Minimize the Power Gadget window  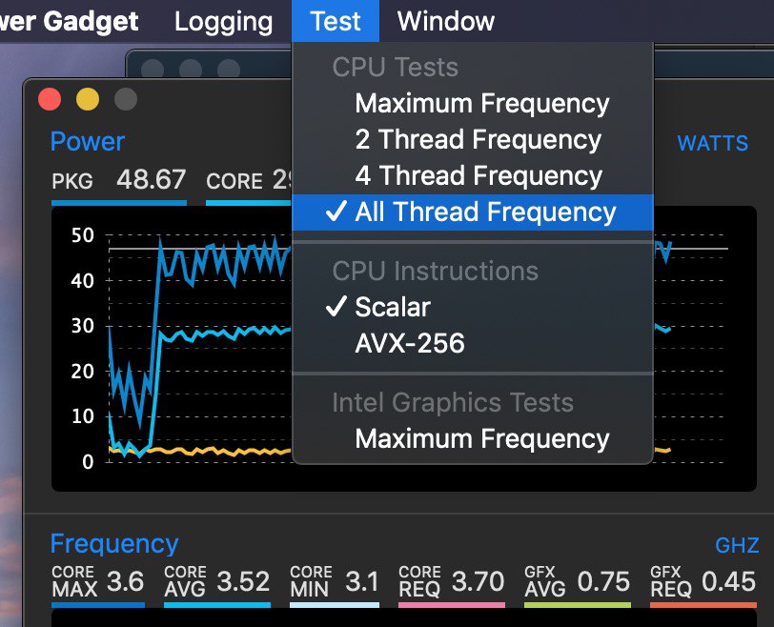pos(88,99)
